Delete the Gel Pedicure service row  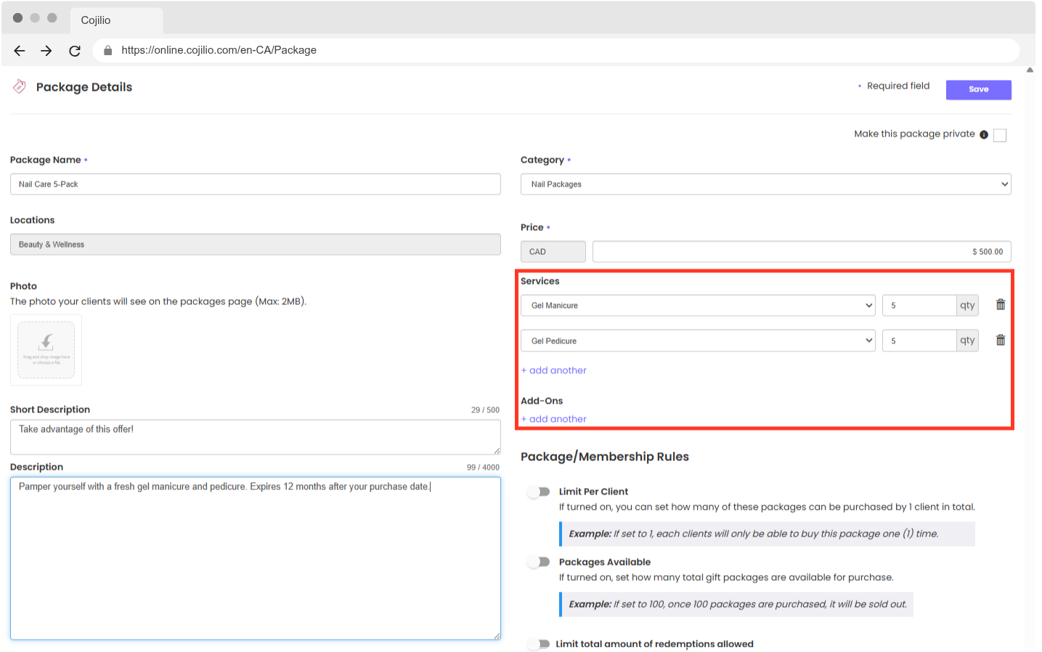[x=1001, y=340]
